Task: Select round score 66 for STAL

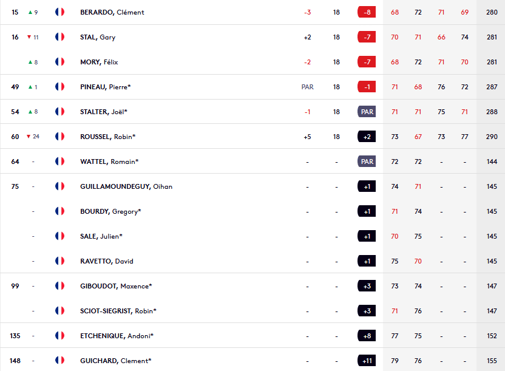Action: point(441,38)
